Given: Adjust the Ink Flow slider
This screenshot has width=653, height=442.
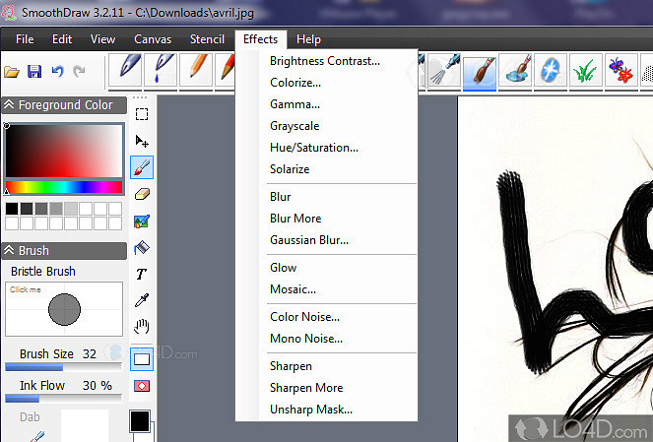Looking at the screenshot, I should pyautogui.click(x=63, y=399).
